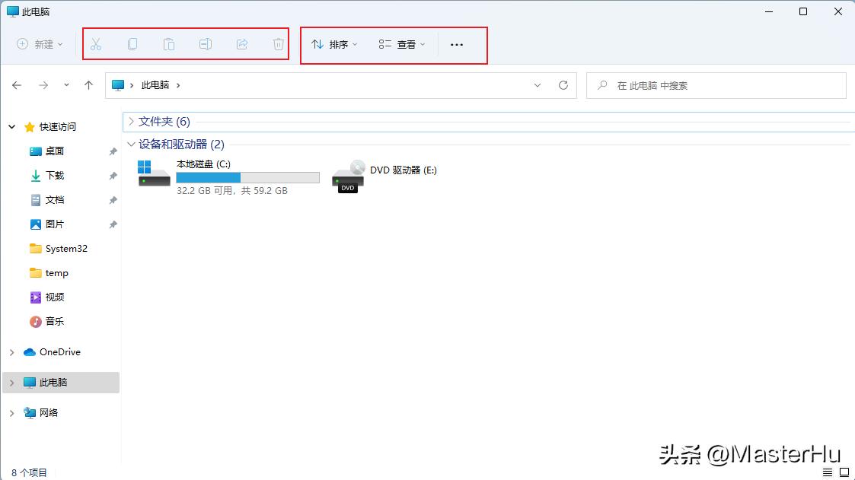Expand the 网络 tree node
The height and width of the screenshot is (480, 855).
12,413
